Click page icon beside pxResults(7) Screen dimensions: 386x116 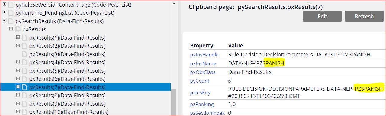click(24, 87)
